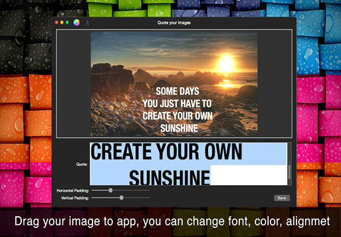The width and height of the screenshot is (341, 237).
Task: Click the yellow minimize window button
Action: 62,22
